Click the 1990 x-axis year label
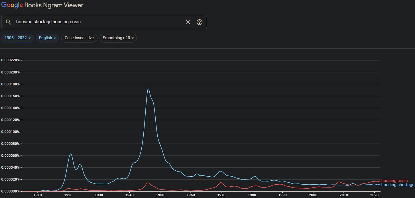The height and width of the screenshot is (198, 415). pos(282,195)
